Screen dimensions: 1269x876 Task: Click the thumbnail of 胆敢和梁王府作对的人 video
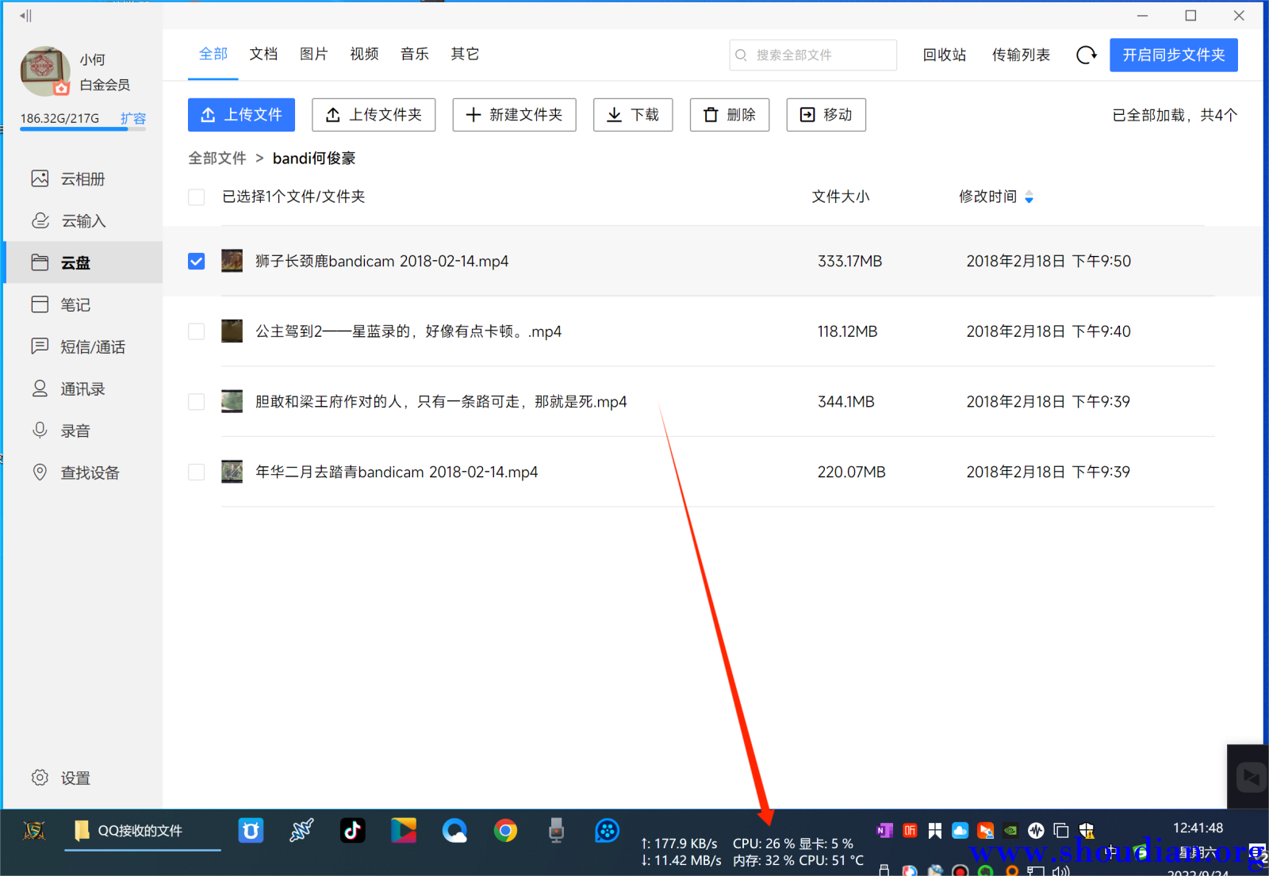click(x=232, y=402)
